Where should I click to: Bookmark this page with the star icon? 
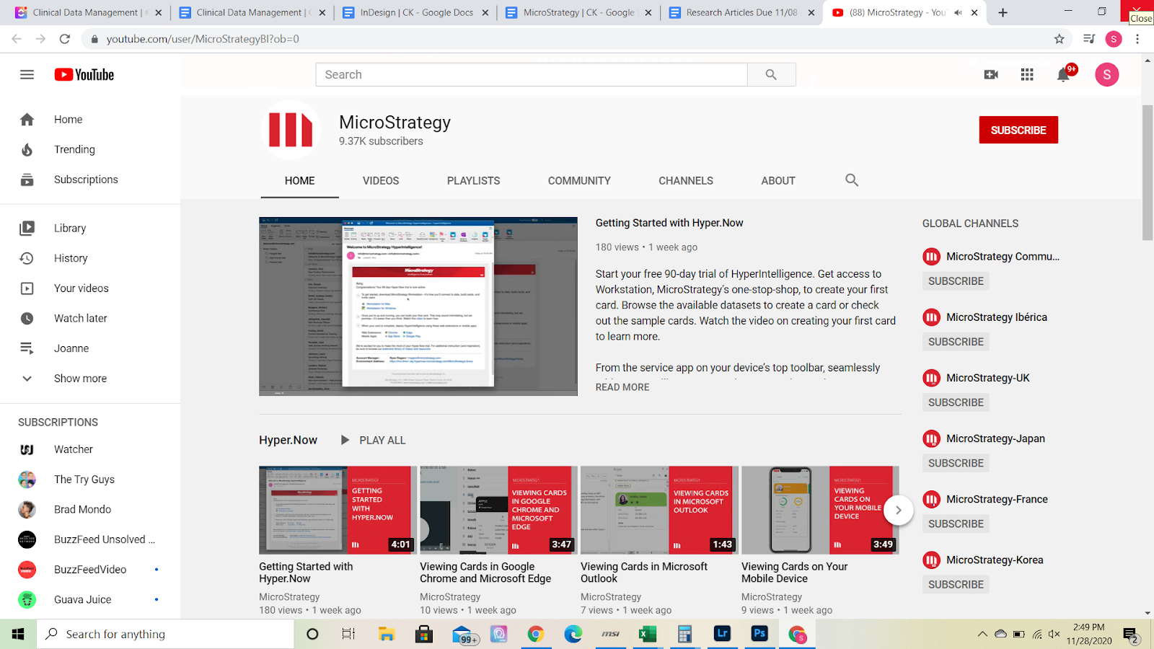[1059, 39]
